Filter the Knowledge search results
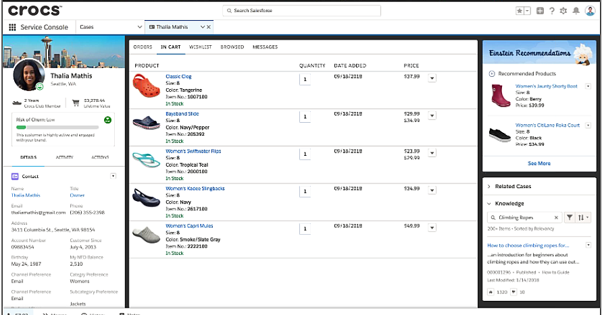Screen dimensions: 602x315 [570, 217]
